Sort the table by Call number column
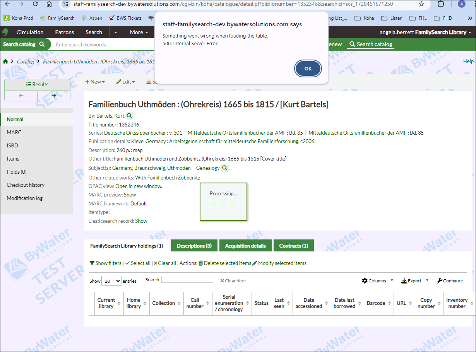The width and height of the screenshot is (476, 352). [x=195, y=303]
